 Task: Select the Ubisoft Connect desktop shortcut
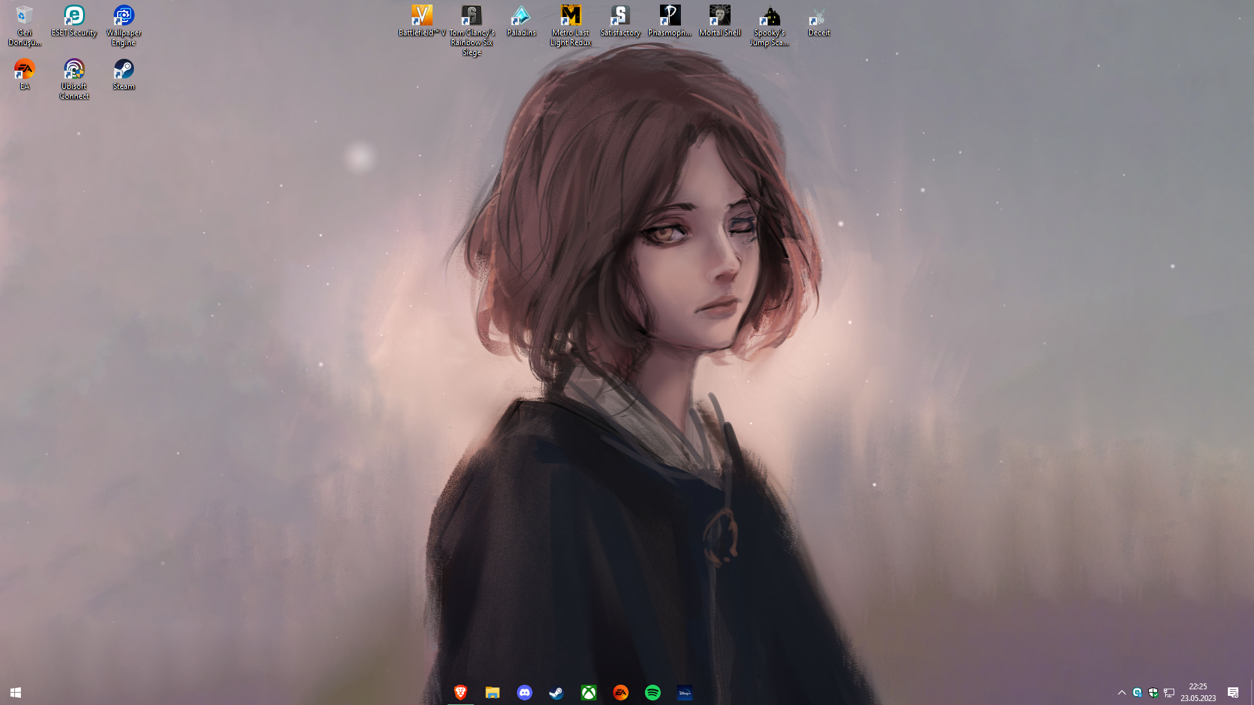click(74, 80)
